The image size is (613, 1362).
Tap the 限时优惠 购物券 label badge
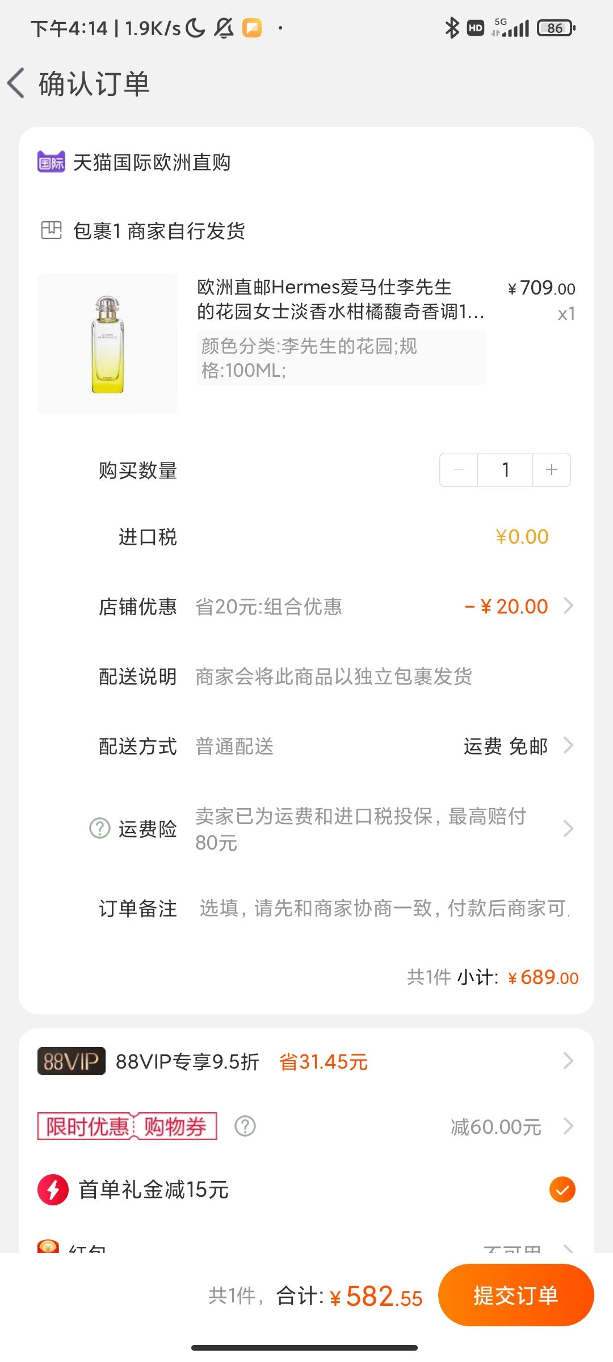127,1126
